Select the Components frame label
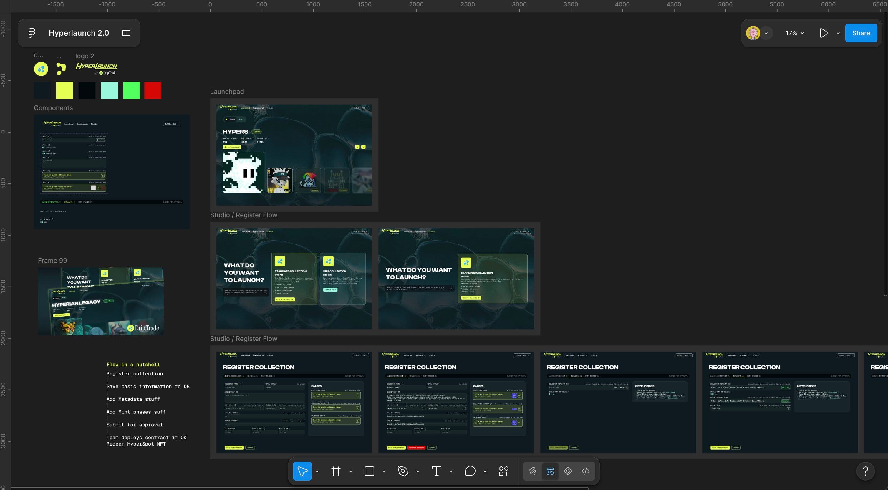Viewport: 888px width, 490px height. coord(53,108)
